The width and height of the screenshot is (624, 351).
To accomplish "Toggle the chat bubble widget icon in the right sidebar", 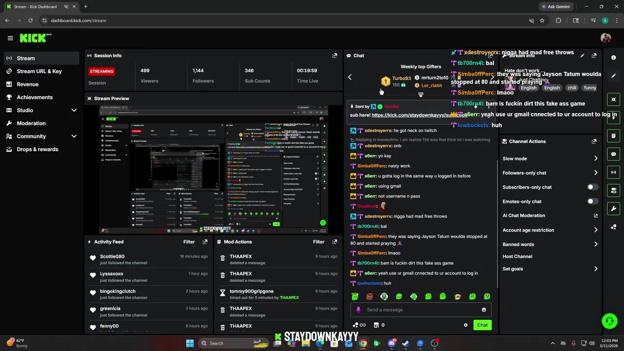I will point(613,154).
